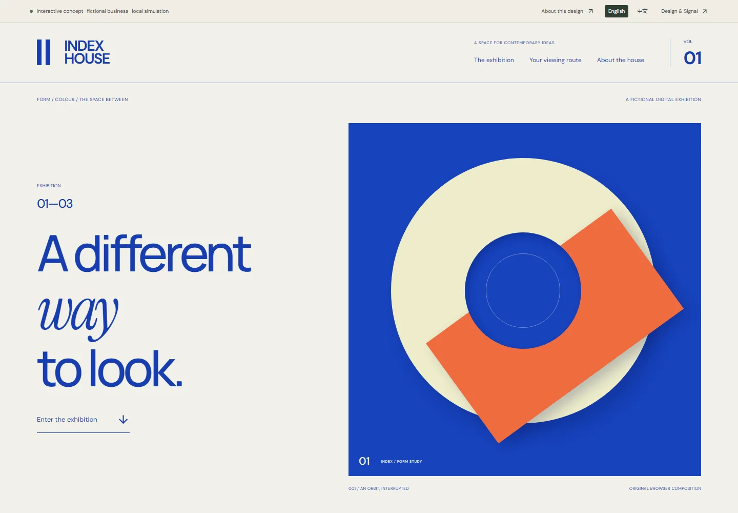Click the Index House double-bar logo mark
This screenshot has height=513, width=738.
44,52
